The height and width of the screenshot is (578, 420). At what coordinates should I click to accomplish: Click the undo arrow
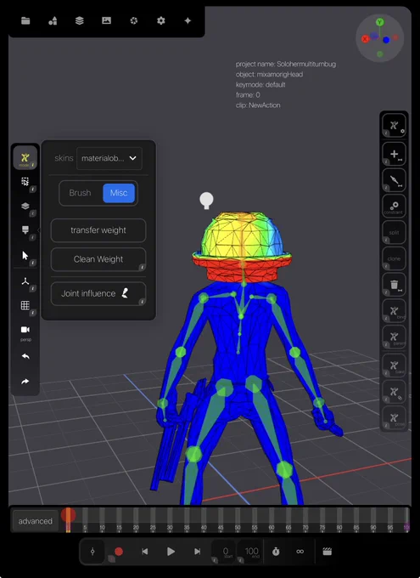[x=25, y=356]
